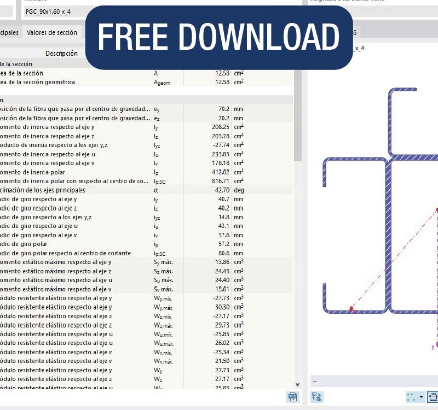Select the polar inertia value 412.02
Screen dimensions: 438x410
[x=221, y=172]
